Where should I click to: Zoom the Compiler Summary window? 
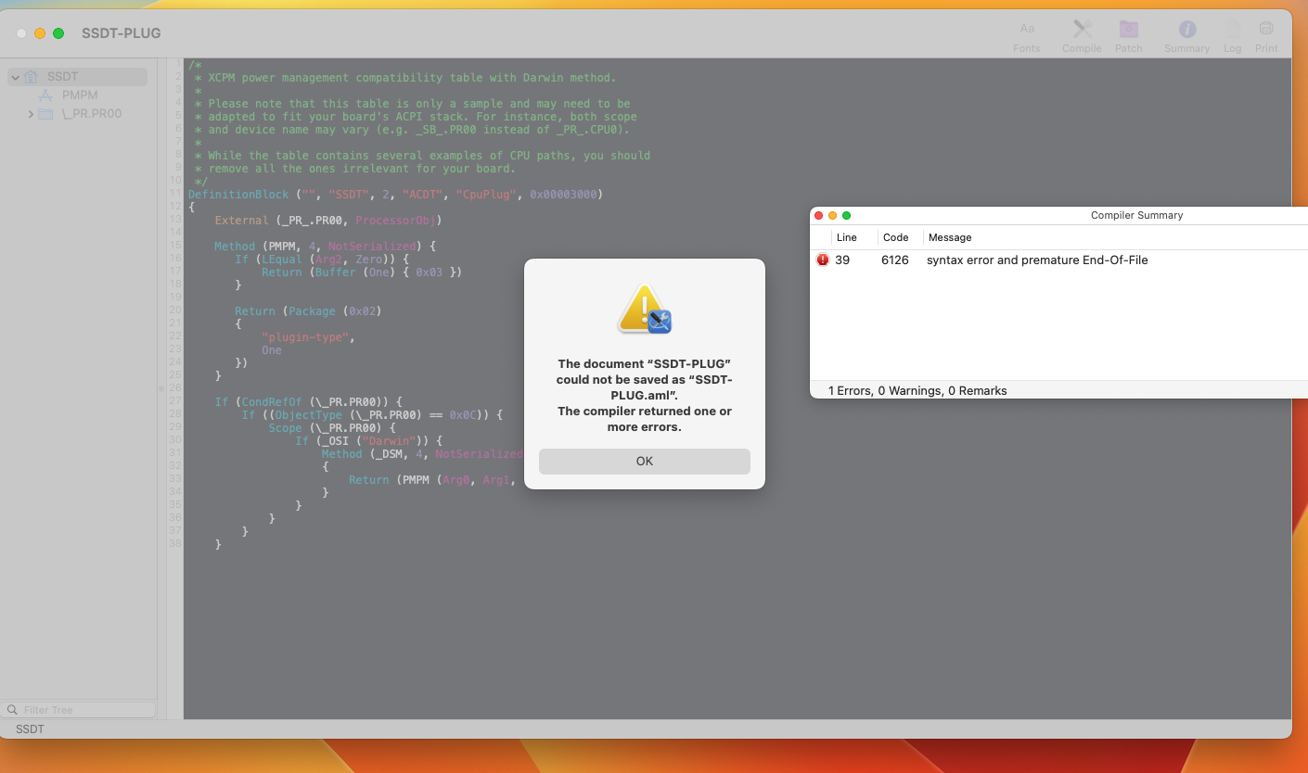[x=846, y=215]
